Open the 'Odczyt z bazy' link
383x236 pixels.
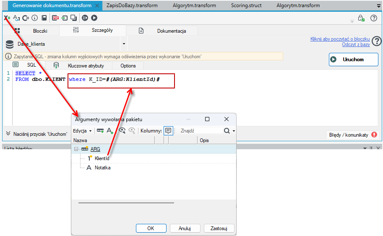click(356, 44)
